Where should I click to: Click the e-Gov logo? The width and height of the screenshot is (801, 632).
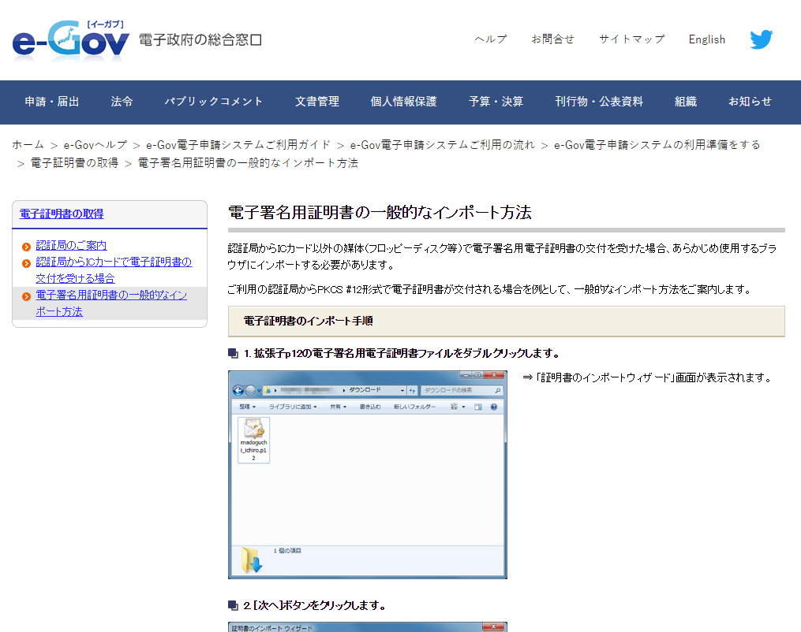[x=71, y=42]
